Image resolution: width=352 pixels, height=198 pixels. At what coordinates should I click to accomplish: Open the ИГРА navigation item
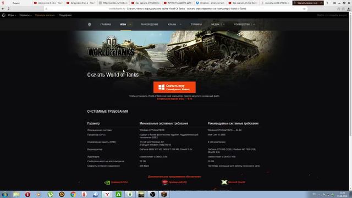(x=123, y=24)
